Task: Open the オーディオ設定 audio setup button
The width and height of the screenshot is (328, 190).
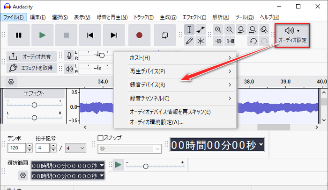Action: click(292, 35)
